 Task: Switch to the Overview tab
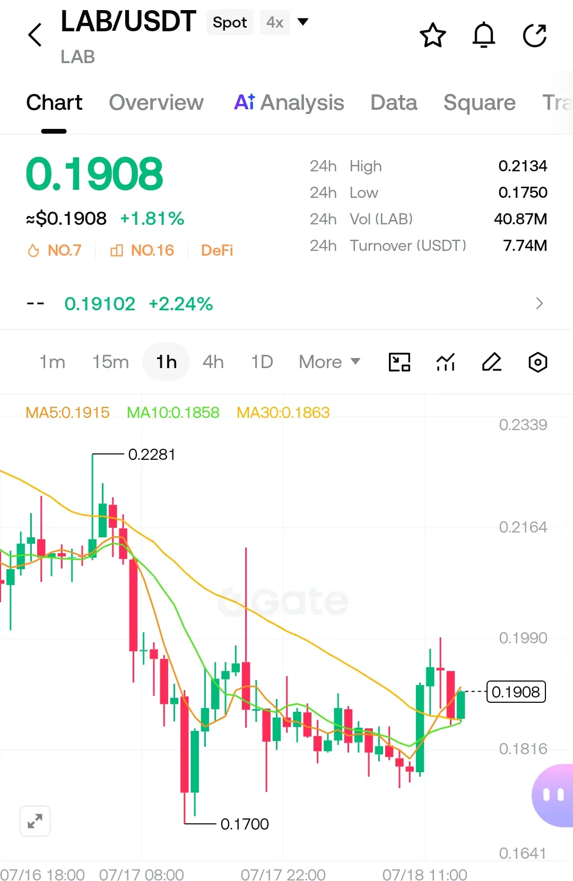[156, 102]
